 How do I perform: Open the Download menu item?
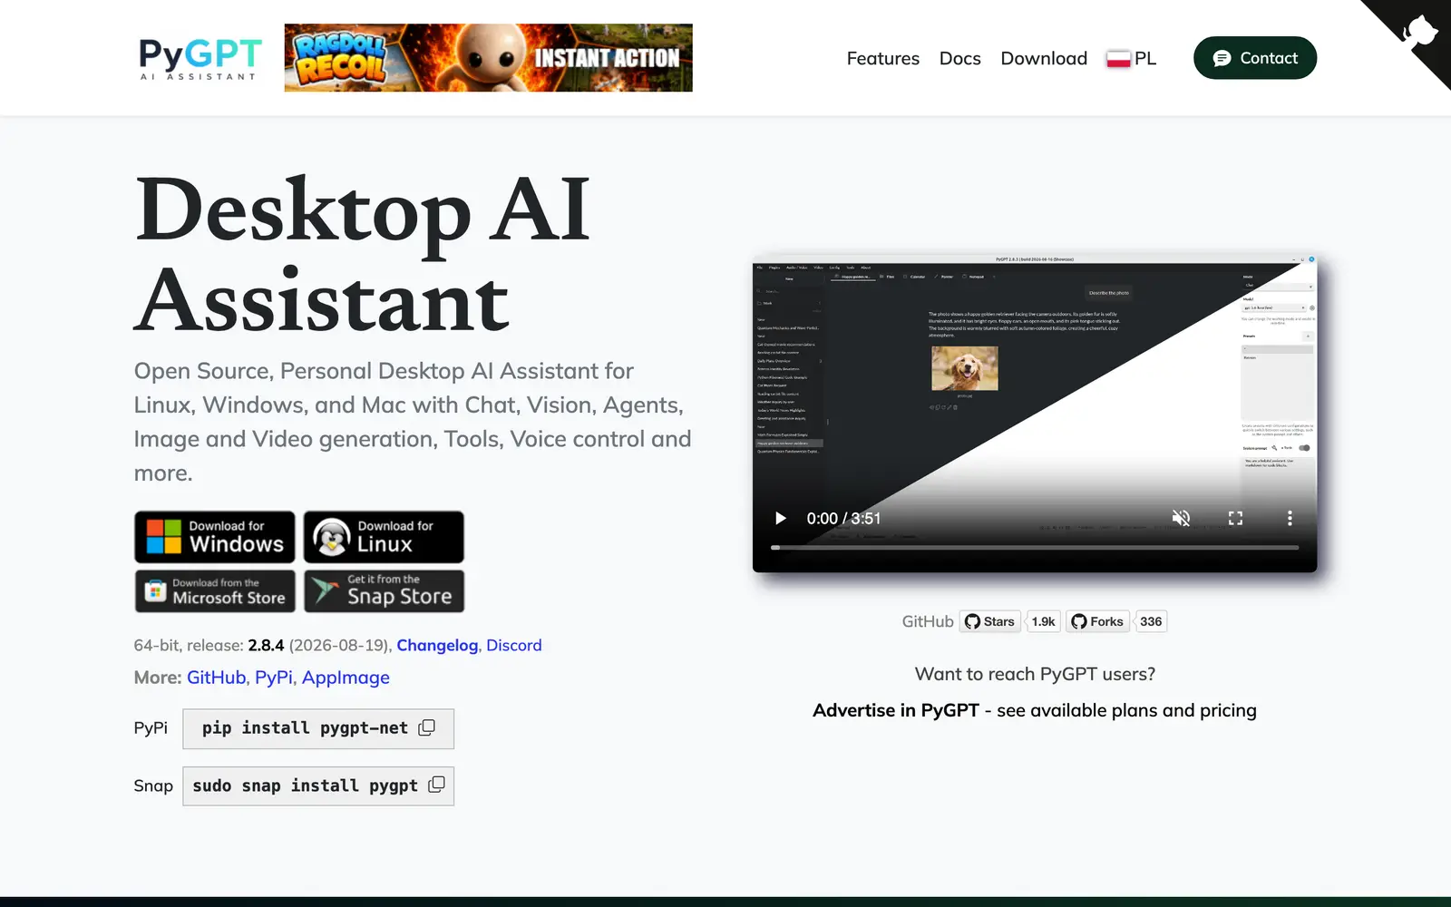1044,58
